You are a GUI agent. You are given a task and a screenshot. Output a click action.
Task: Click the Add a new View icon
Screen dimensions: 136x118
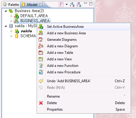pos(41,59)
